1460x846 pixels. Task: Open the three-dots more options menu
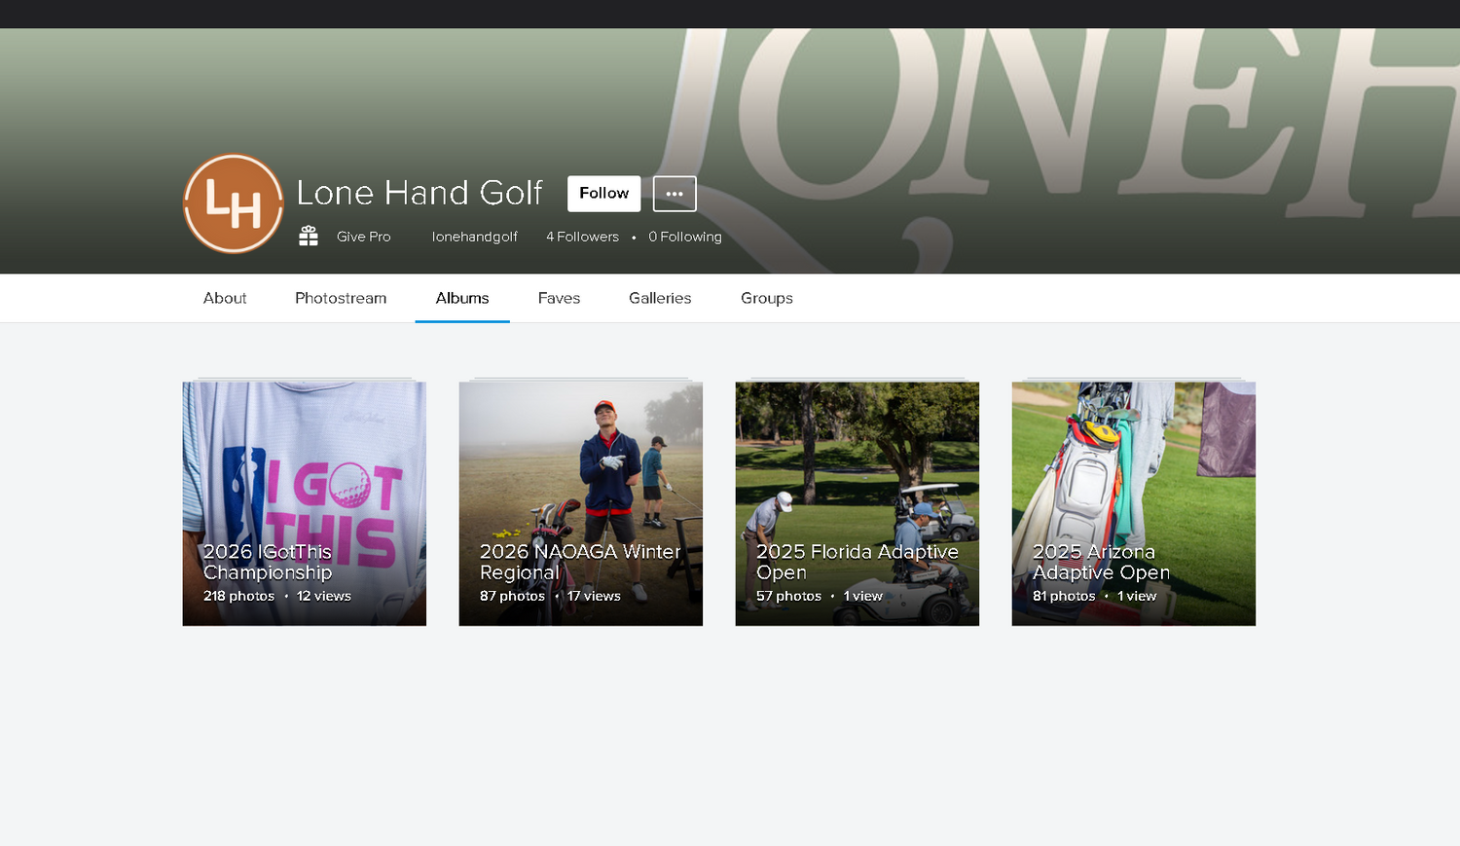click(675, 194)
